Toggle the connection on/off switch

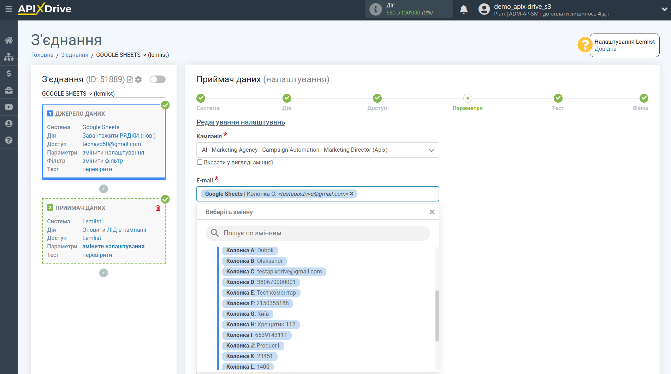pyautogui.click(x=158, y=79)
